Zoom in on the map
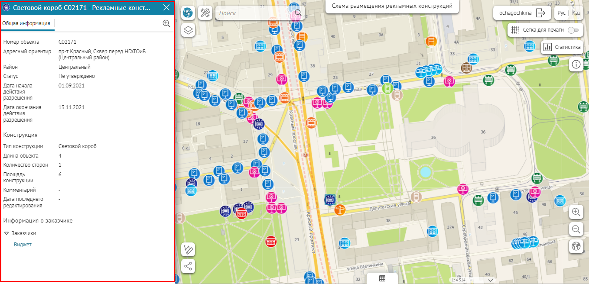This screenshot has height=284, width=589. 576,212
